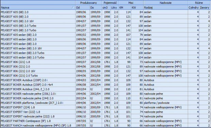Select PEUGEOT BOXER nadwozie pełne (230L) 2.0 i
211x128 pixels.
point(105,94)
